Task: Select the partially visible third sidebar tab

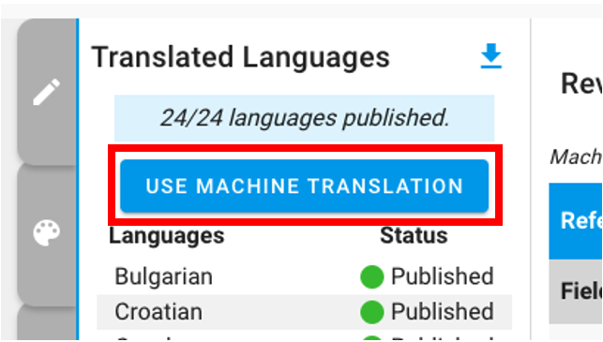Action: [47, 322]
